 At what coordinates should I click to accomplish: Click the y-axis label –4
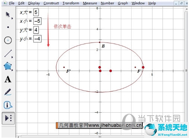point(96,112)
